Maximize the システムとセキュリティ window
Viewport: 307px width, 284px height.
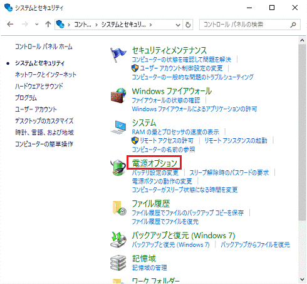coord(272,8)
